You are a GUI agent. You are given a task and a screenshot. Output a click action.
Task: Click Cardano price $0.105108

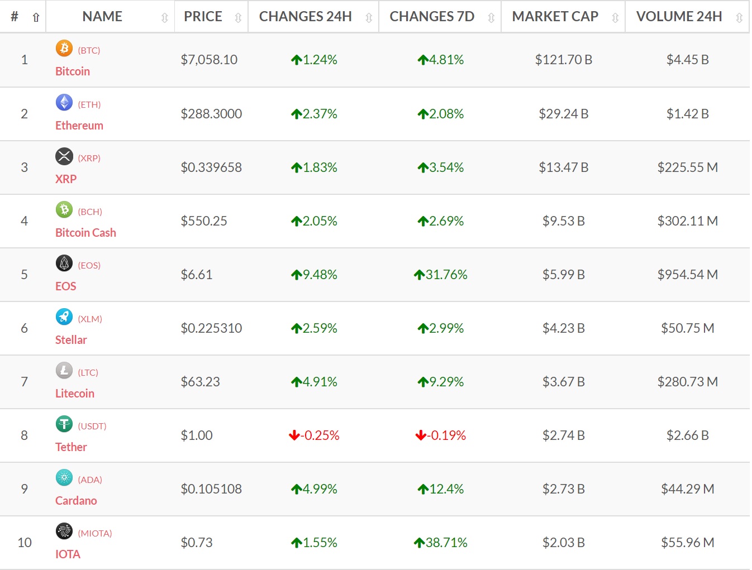[211, 489]
